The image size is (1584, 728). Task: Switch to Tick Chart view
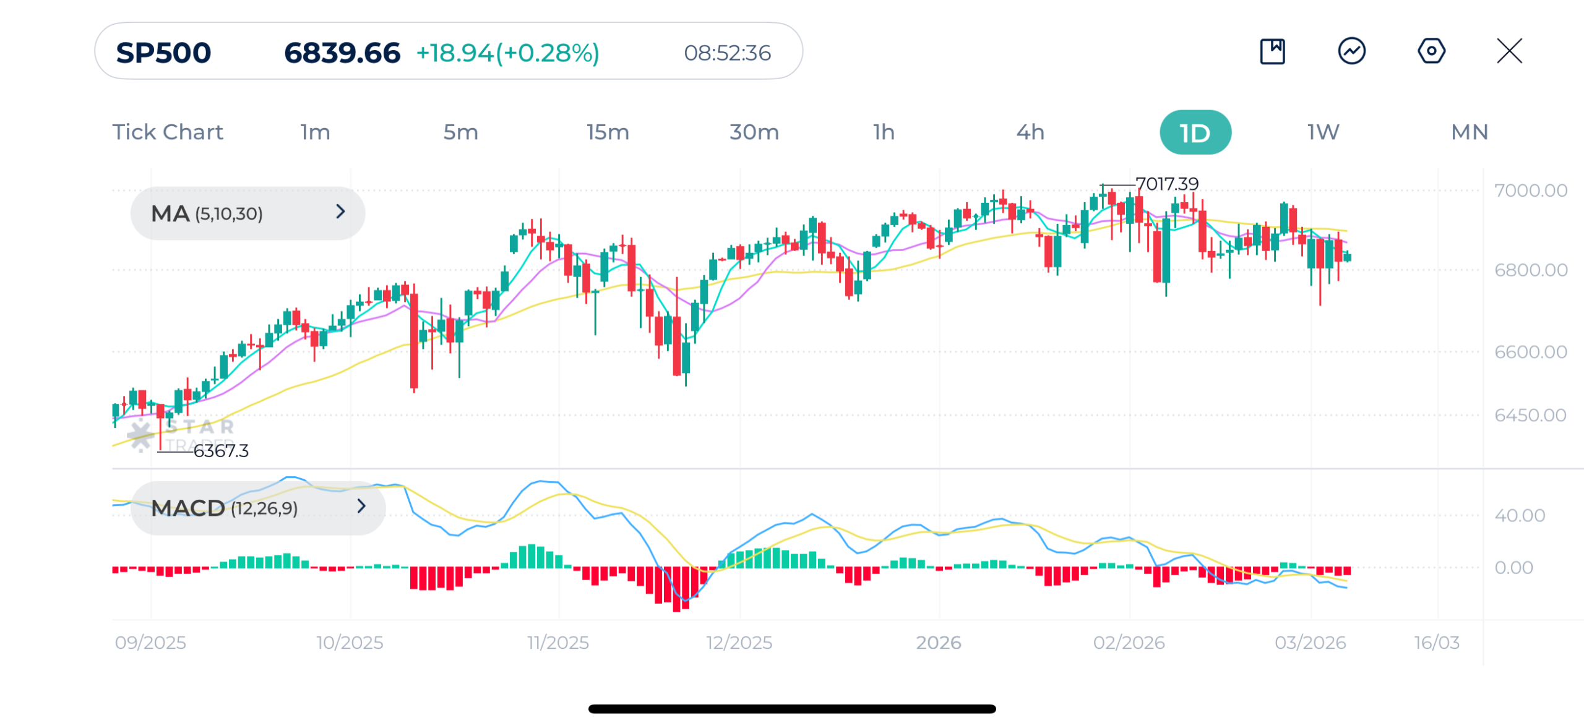(x=168, y=132)
